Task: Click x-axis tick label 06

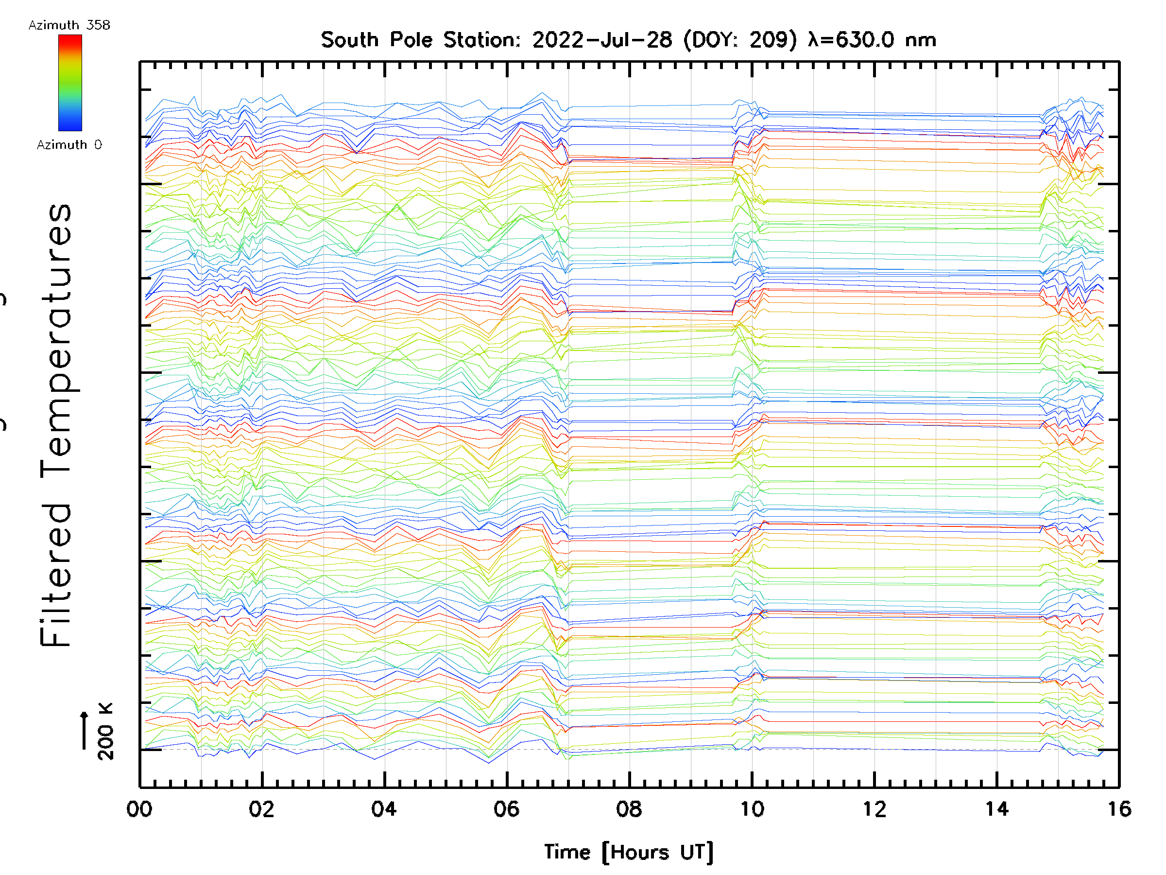Action: [507, 809]
